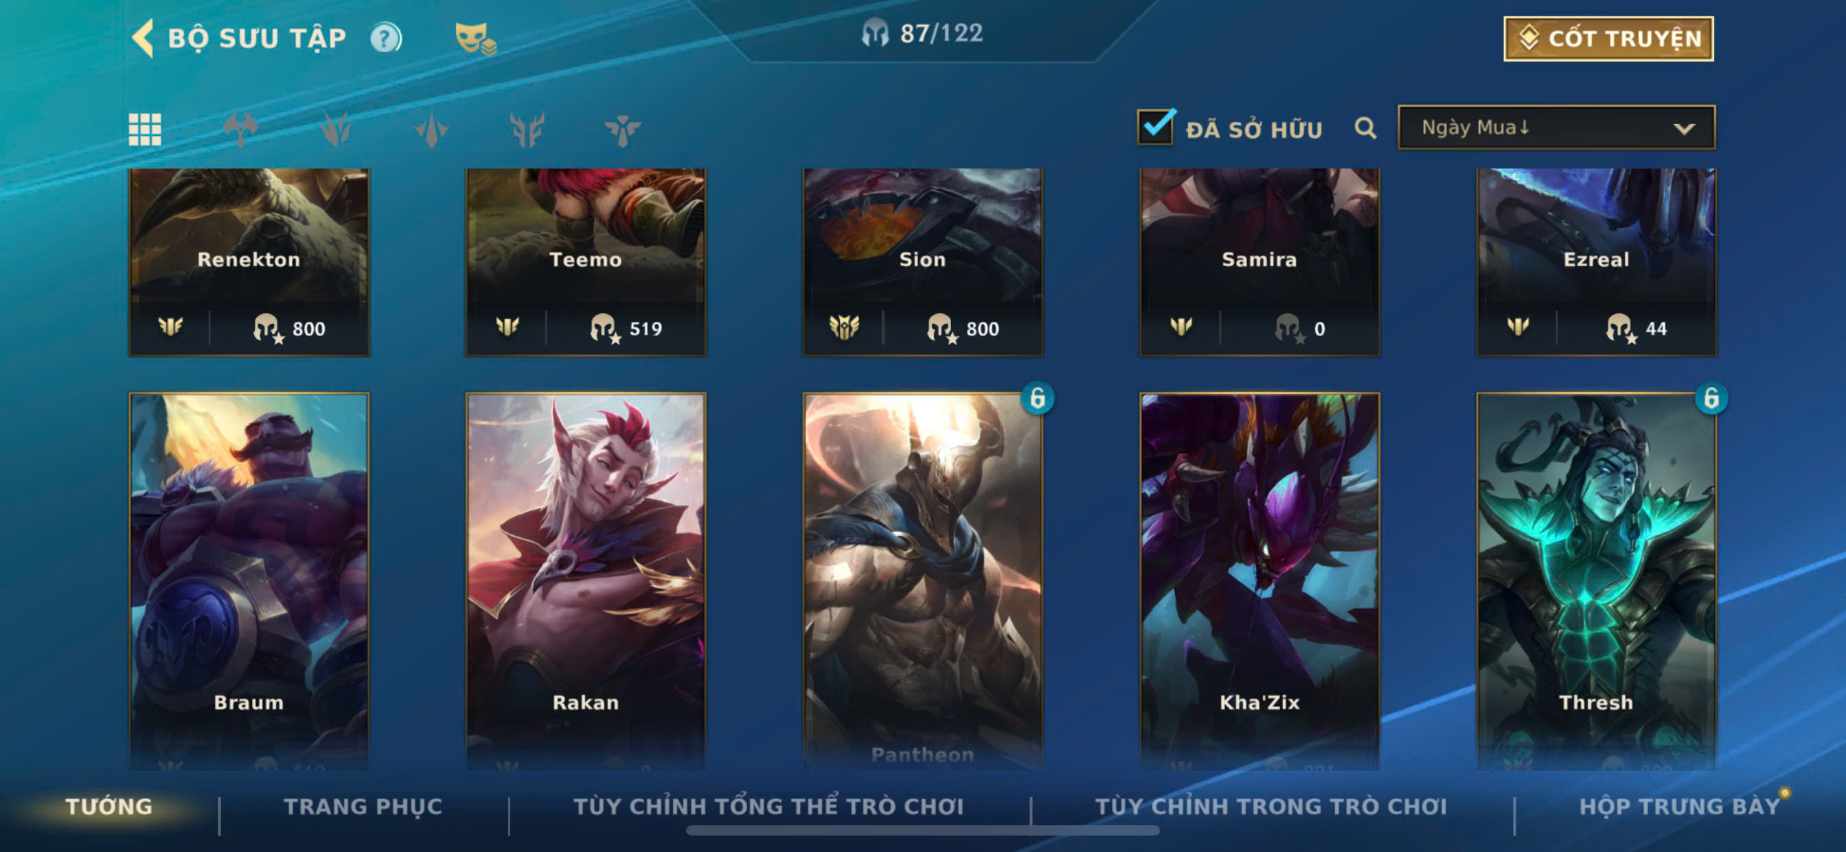Filter champions by Fighter role icon
The image size is (1846, 852).
(x=240, y=130)
